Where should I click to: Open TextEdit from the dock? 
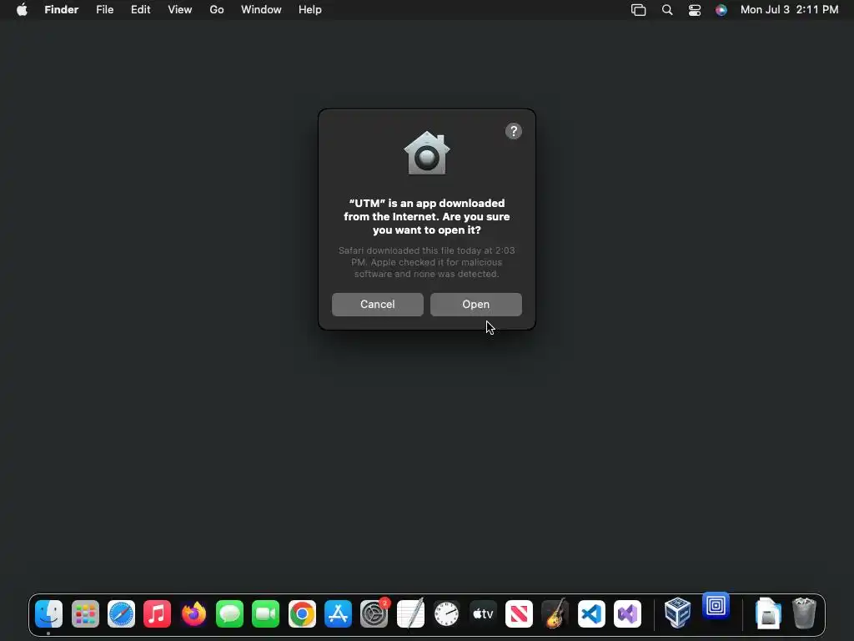410,613
